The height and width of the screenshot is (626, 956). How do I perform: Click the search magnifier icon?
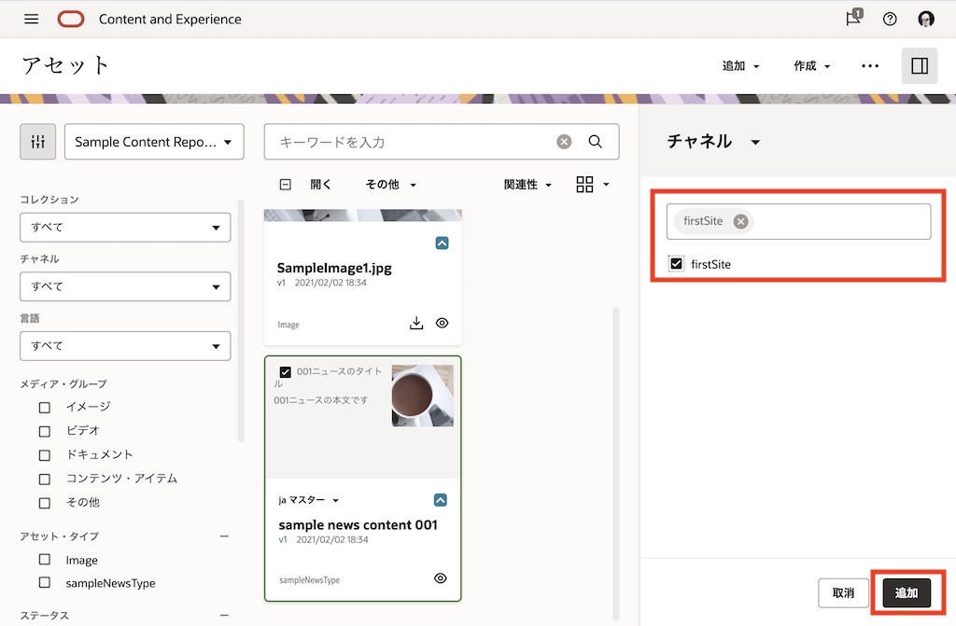click(x=595, y=142)
